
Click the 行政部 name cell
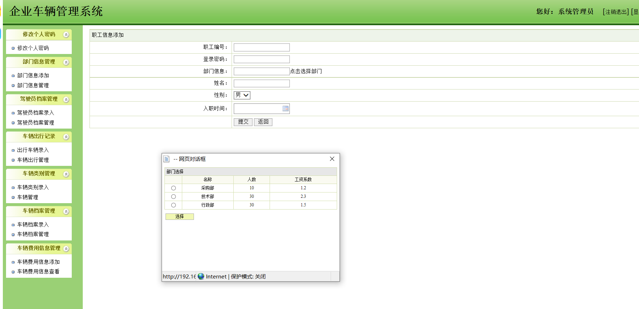(x=208, y=205)
